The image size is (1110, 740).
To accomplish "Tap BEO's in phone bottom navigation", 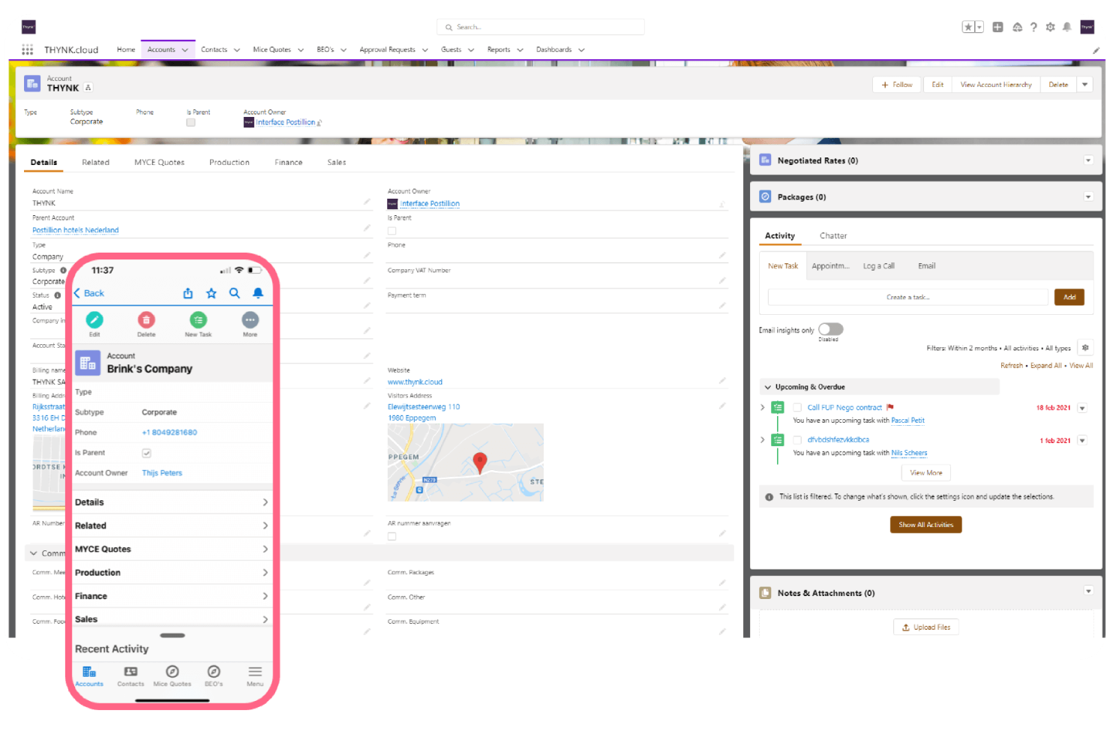I will click(x=214, y=676).
